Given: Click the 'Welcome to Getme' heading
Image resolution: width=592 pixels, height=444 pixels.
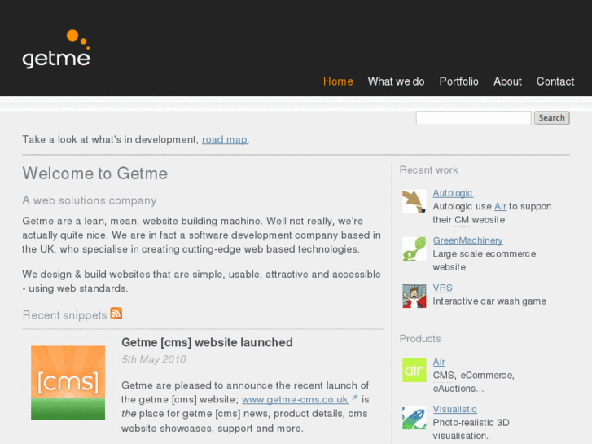Looking at the screenshot, I should point(94,174).
